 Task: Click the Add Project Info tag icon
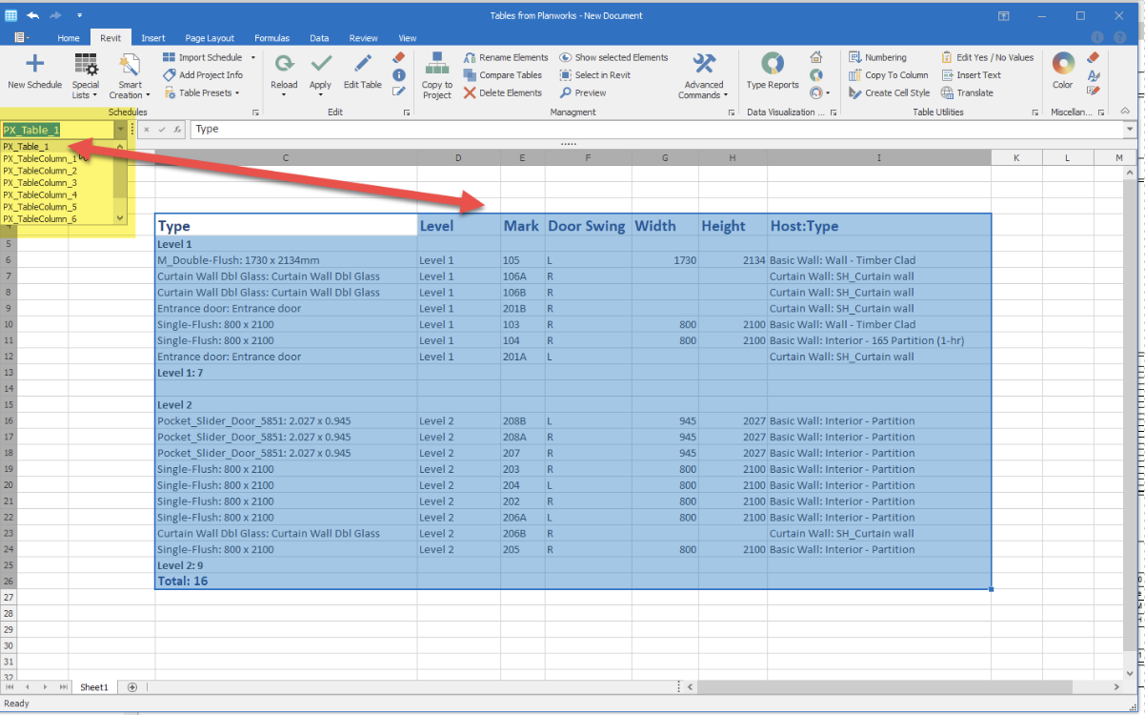click(170, 75)
